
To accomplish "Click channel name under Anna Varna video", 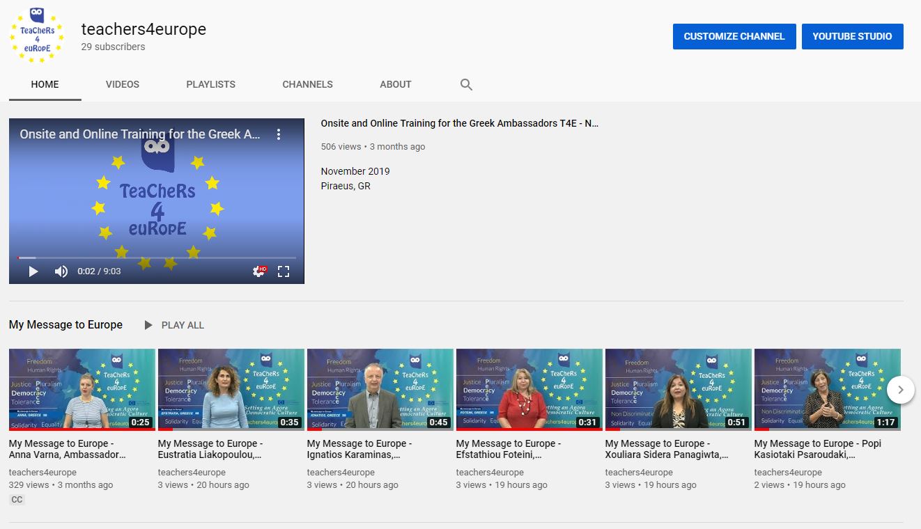I will [43, 473].
